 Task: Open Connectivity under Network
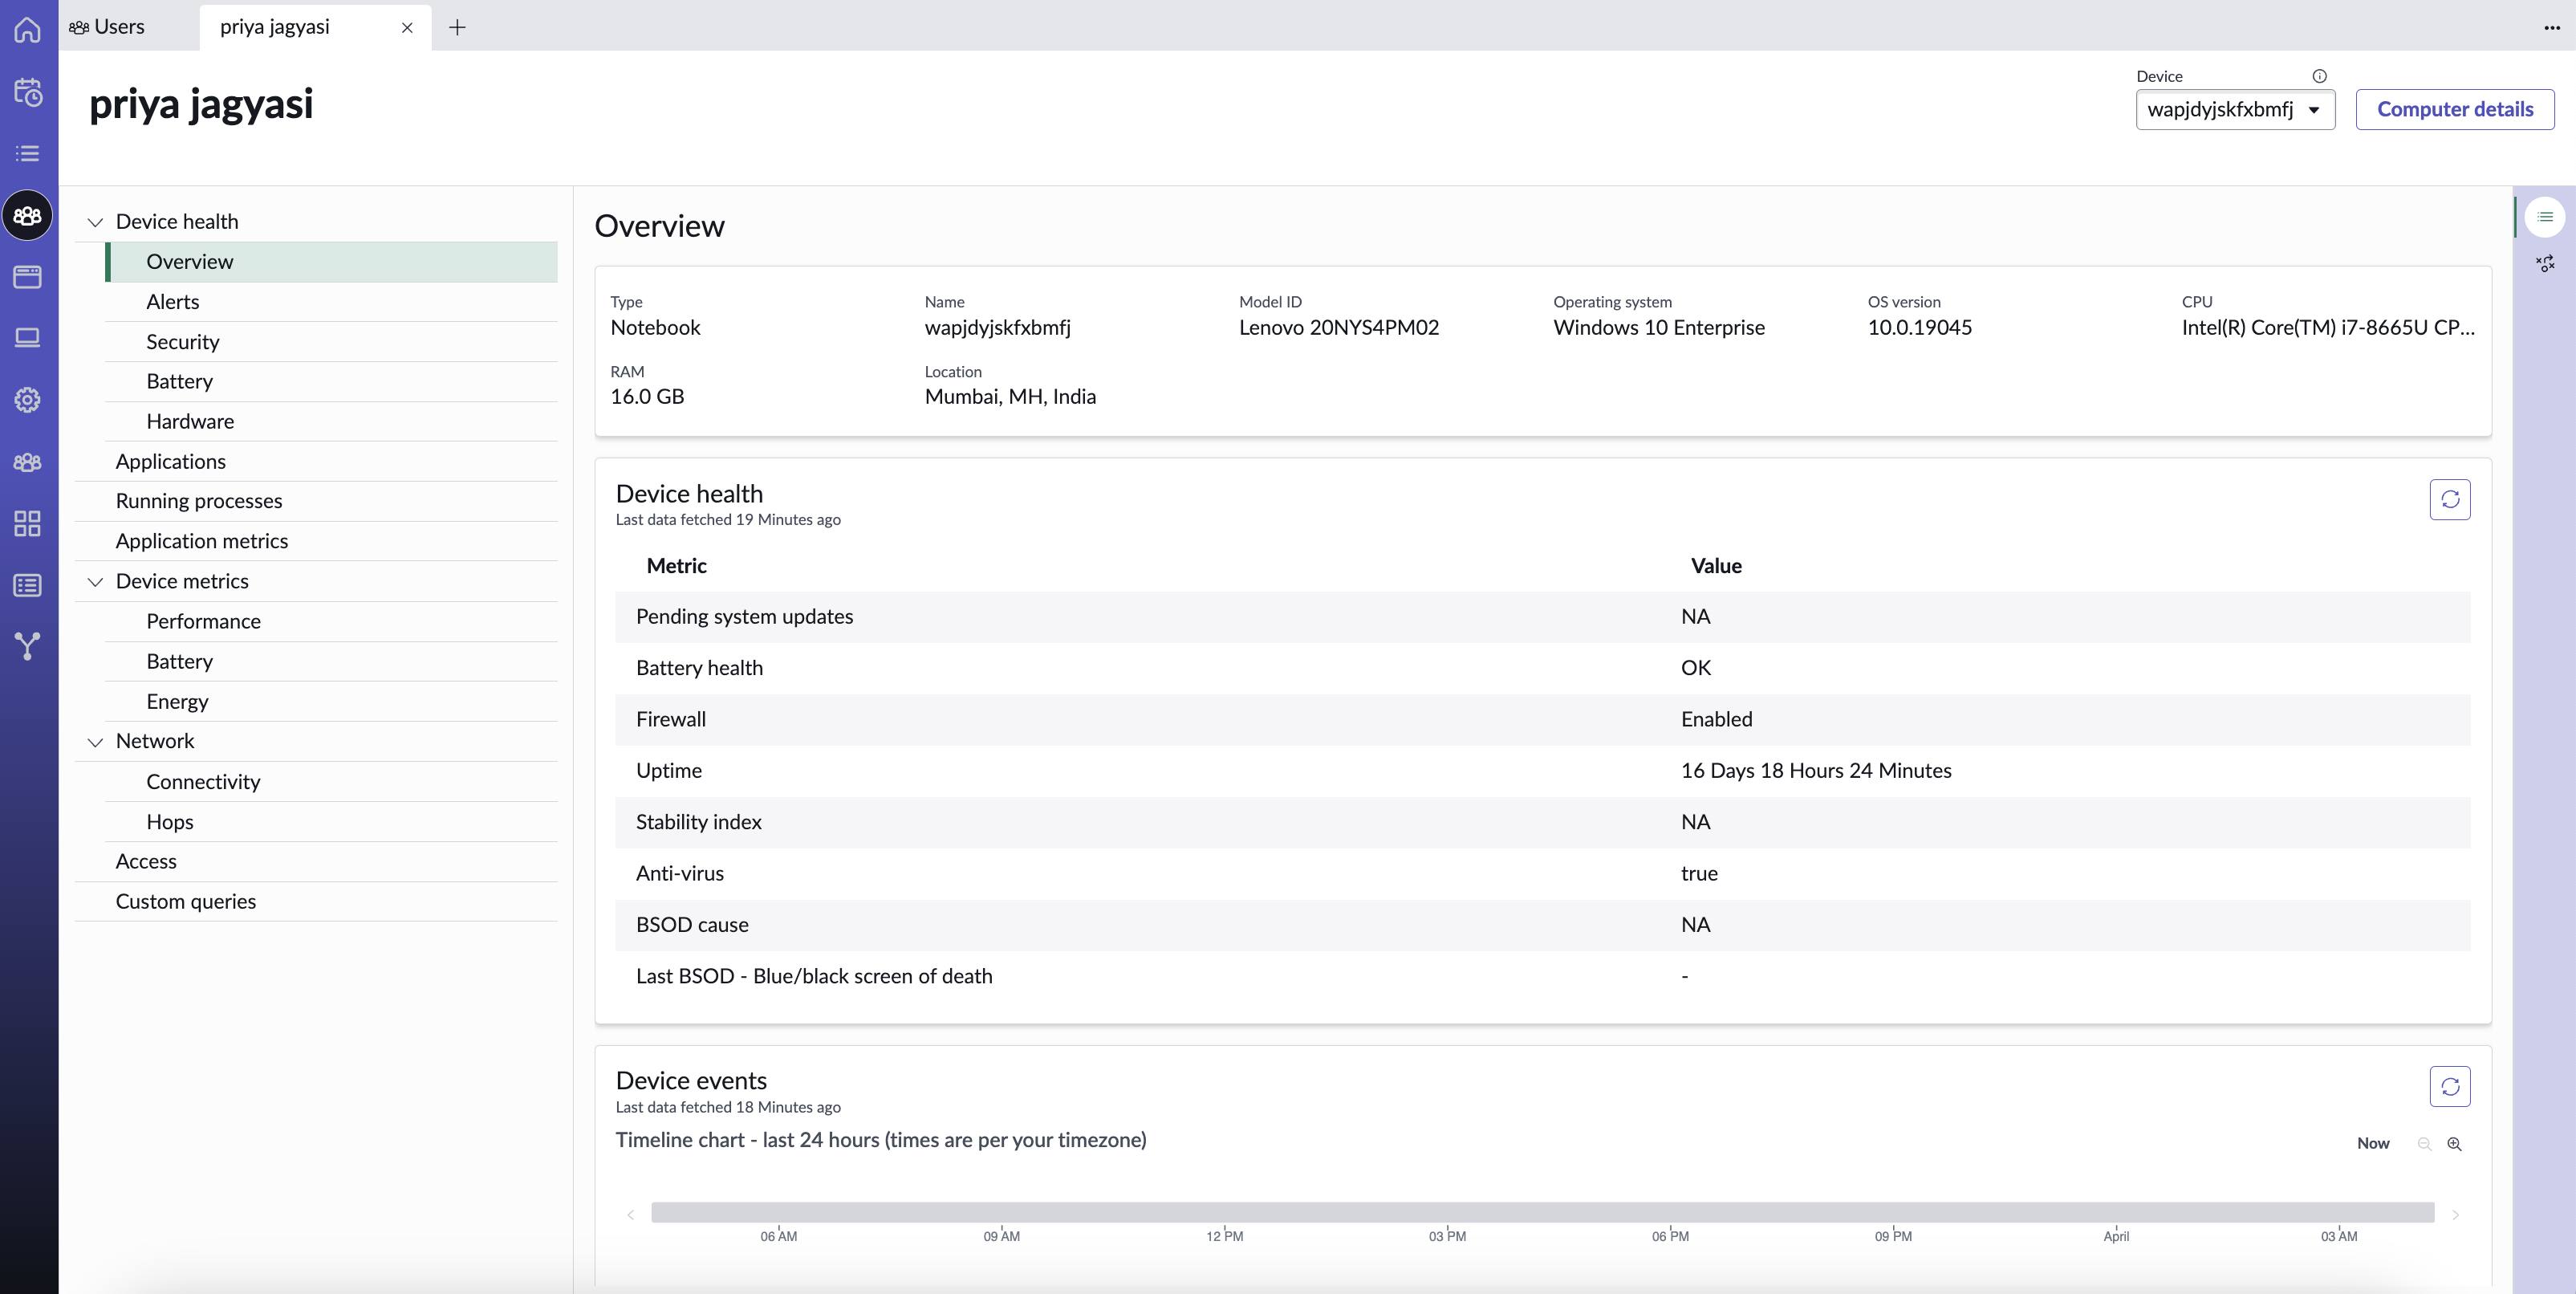[331, 782]
